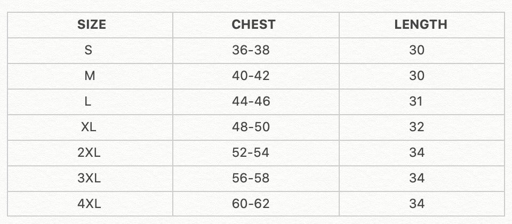
Task: Click the LENGTH column header
Action: 421,25
